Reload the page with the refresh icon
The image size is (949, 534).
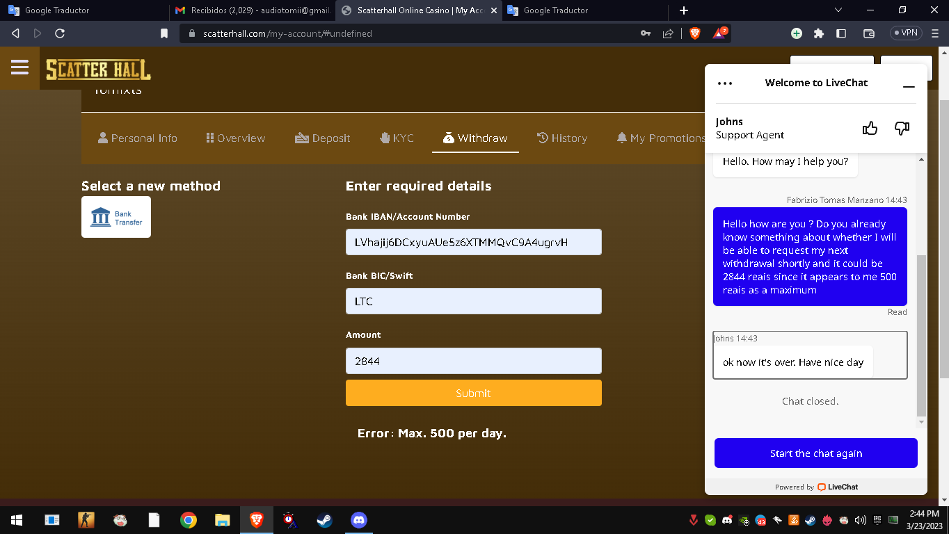tap(60, 33)
